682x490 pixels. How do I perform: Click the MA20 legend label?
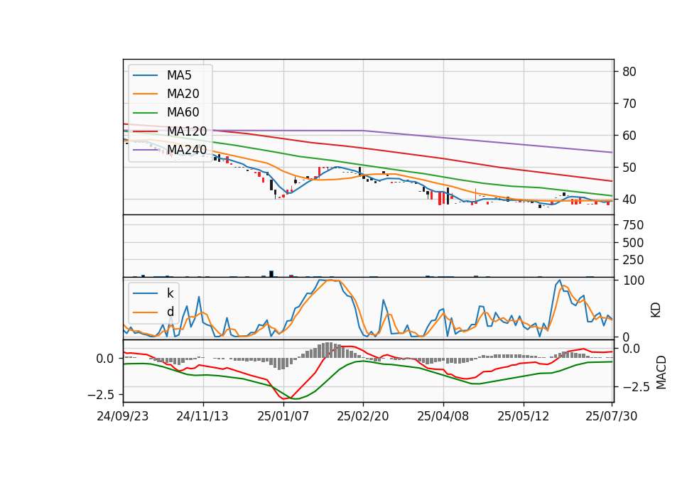tap(183, 94)
